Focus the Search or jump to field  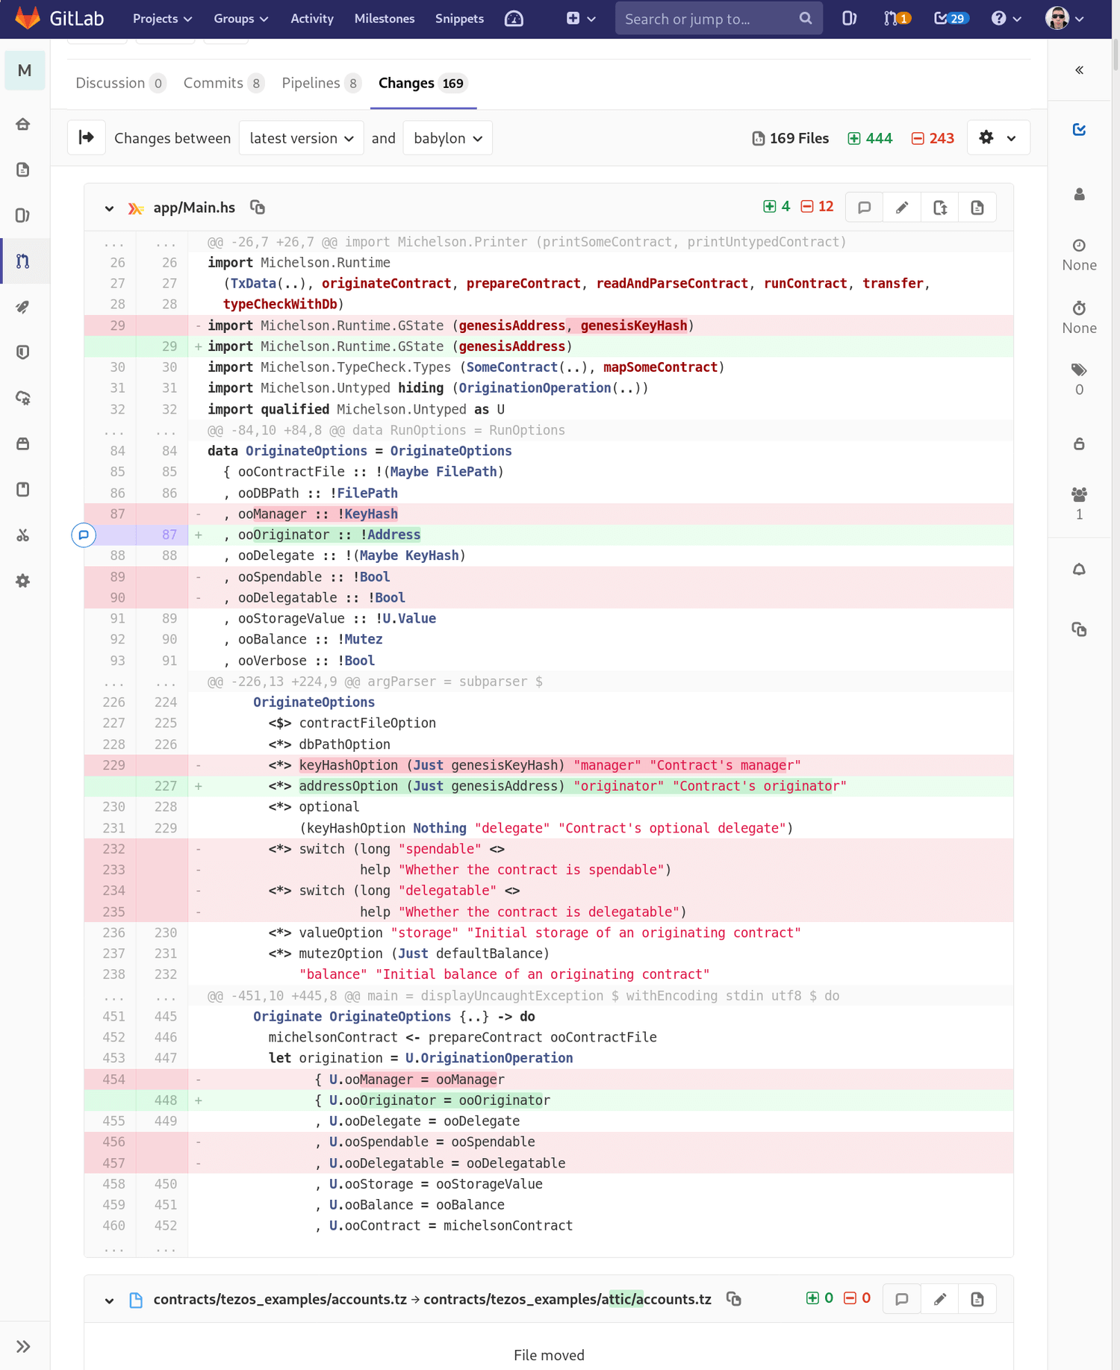(718, 19)
